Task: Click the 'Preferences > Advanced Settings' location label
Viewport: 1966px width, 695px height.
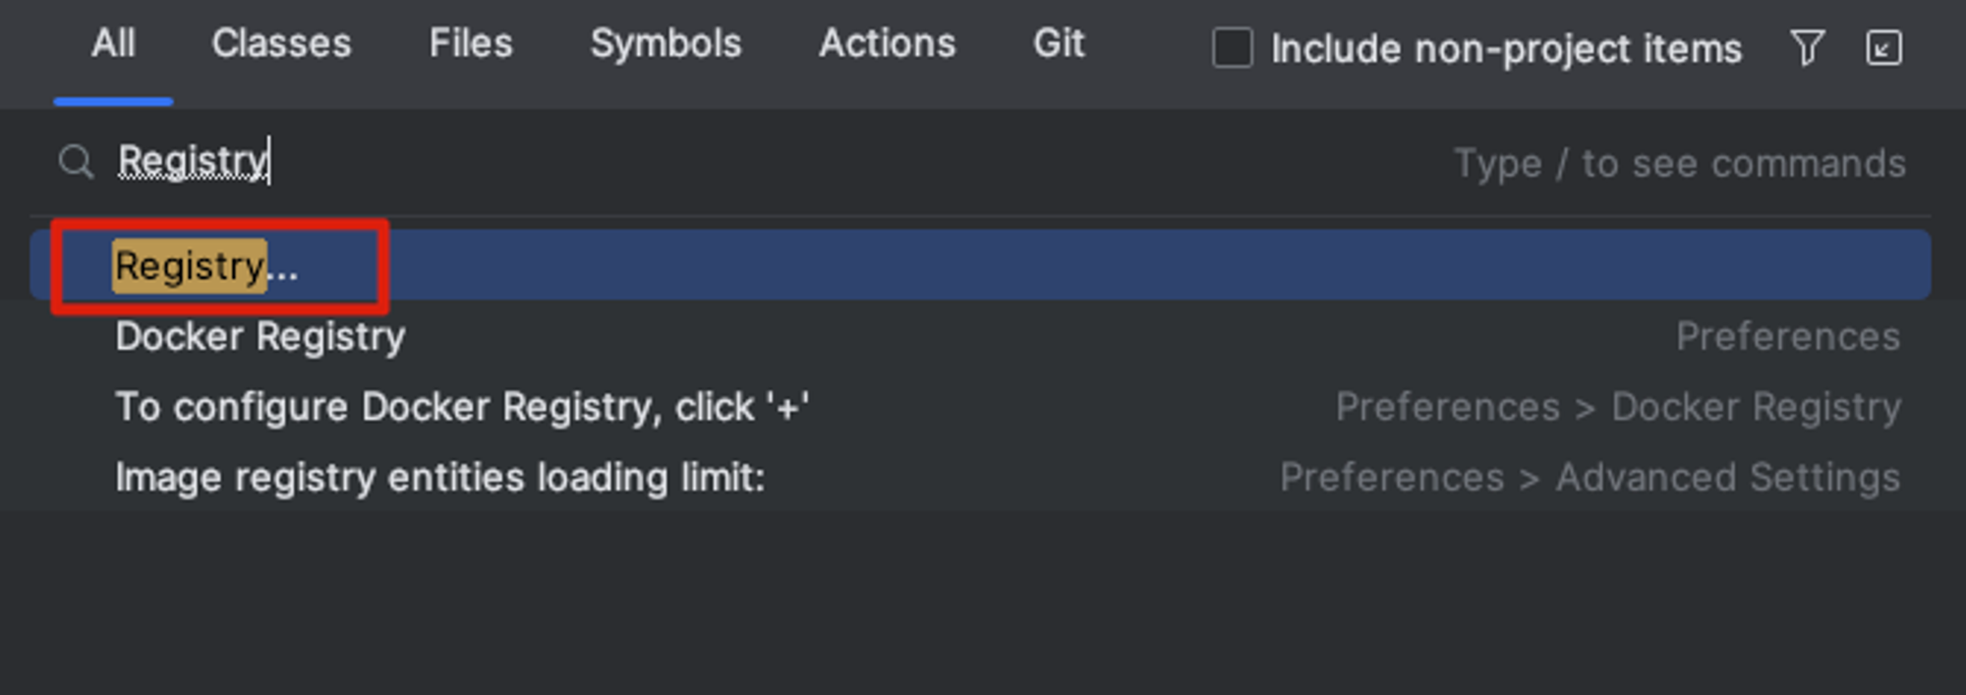Action: [1590, 478]
